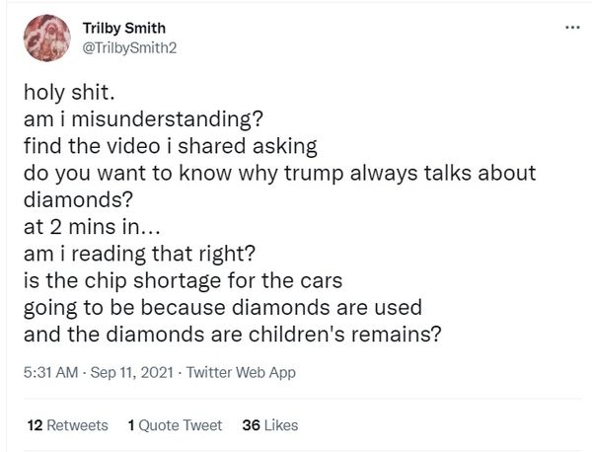The width and height of the screenshot is (592, 452).
Task: View the 1 Quote Tweet list
Action: [x=175, y=425]
